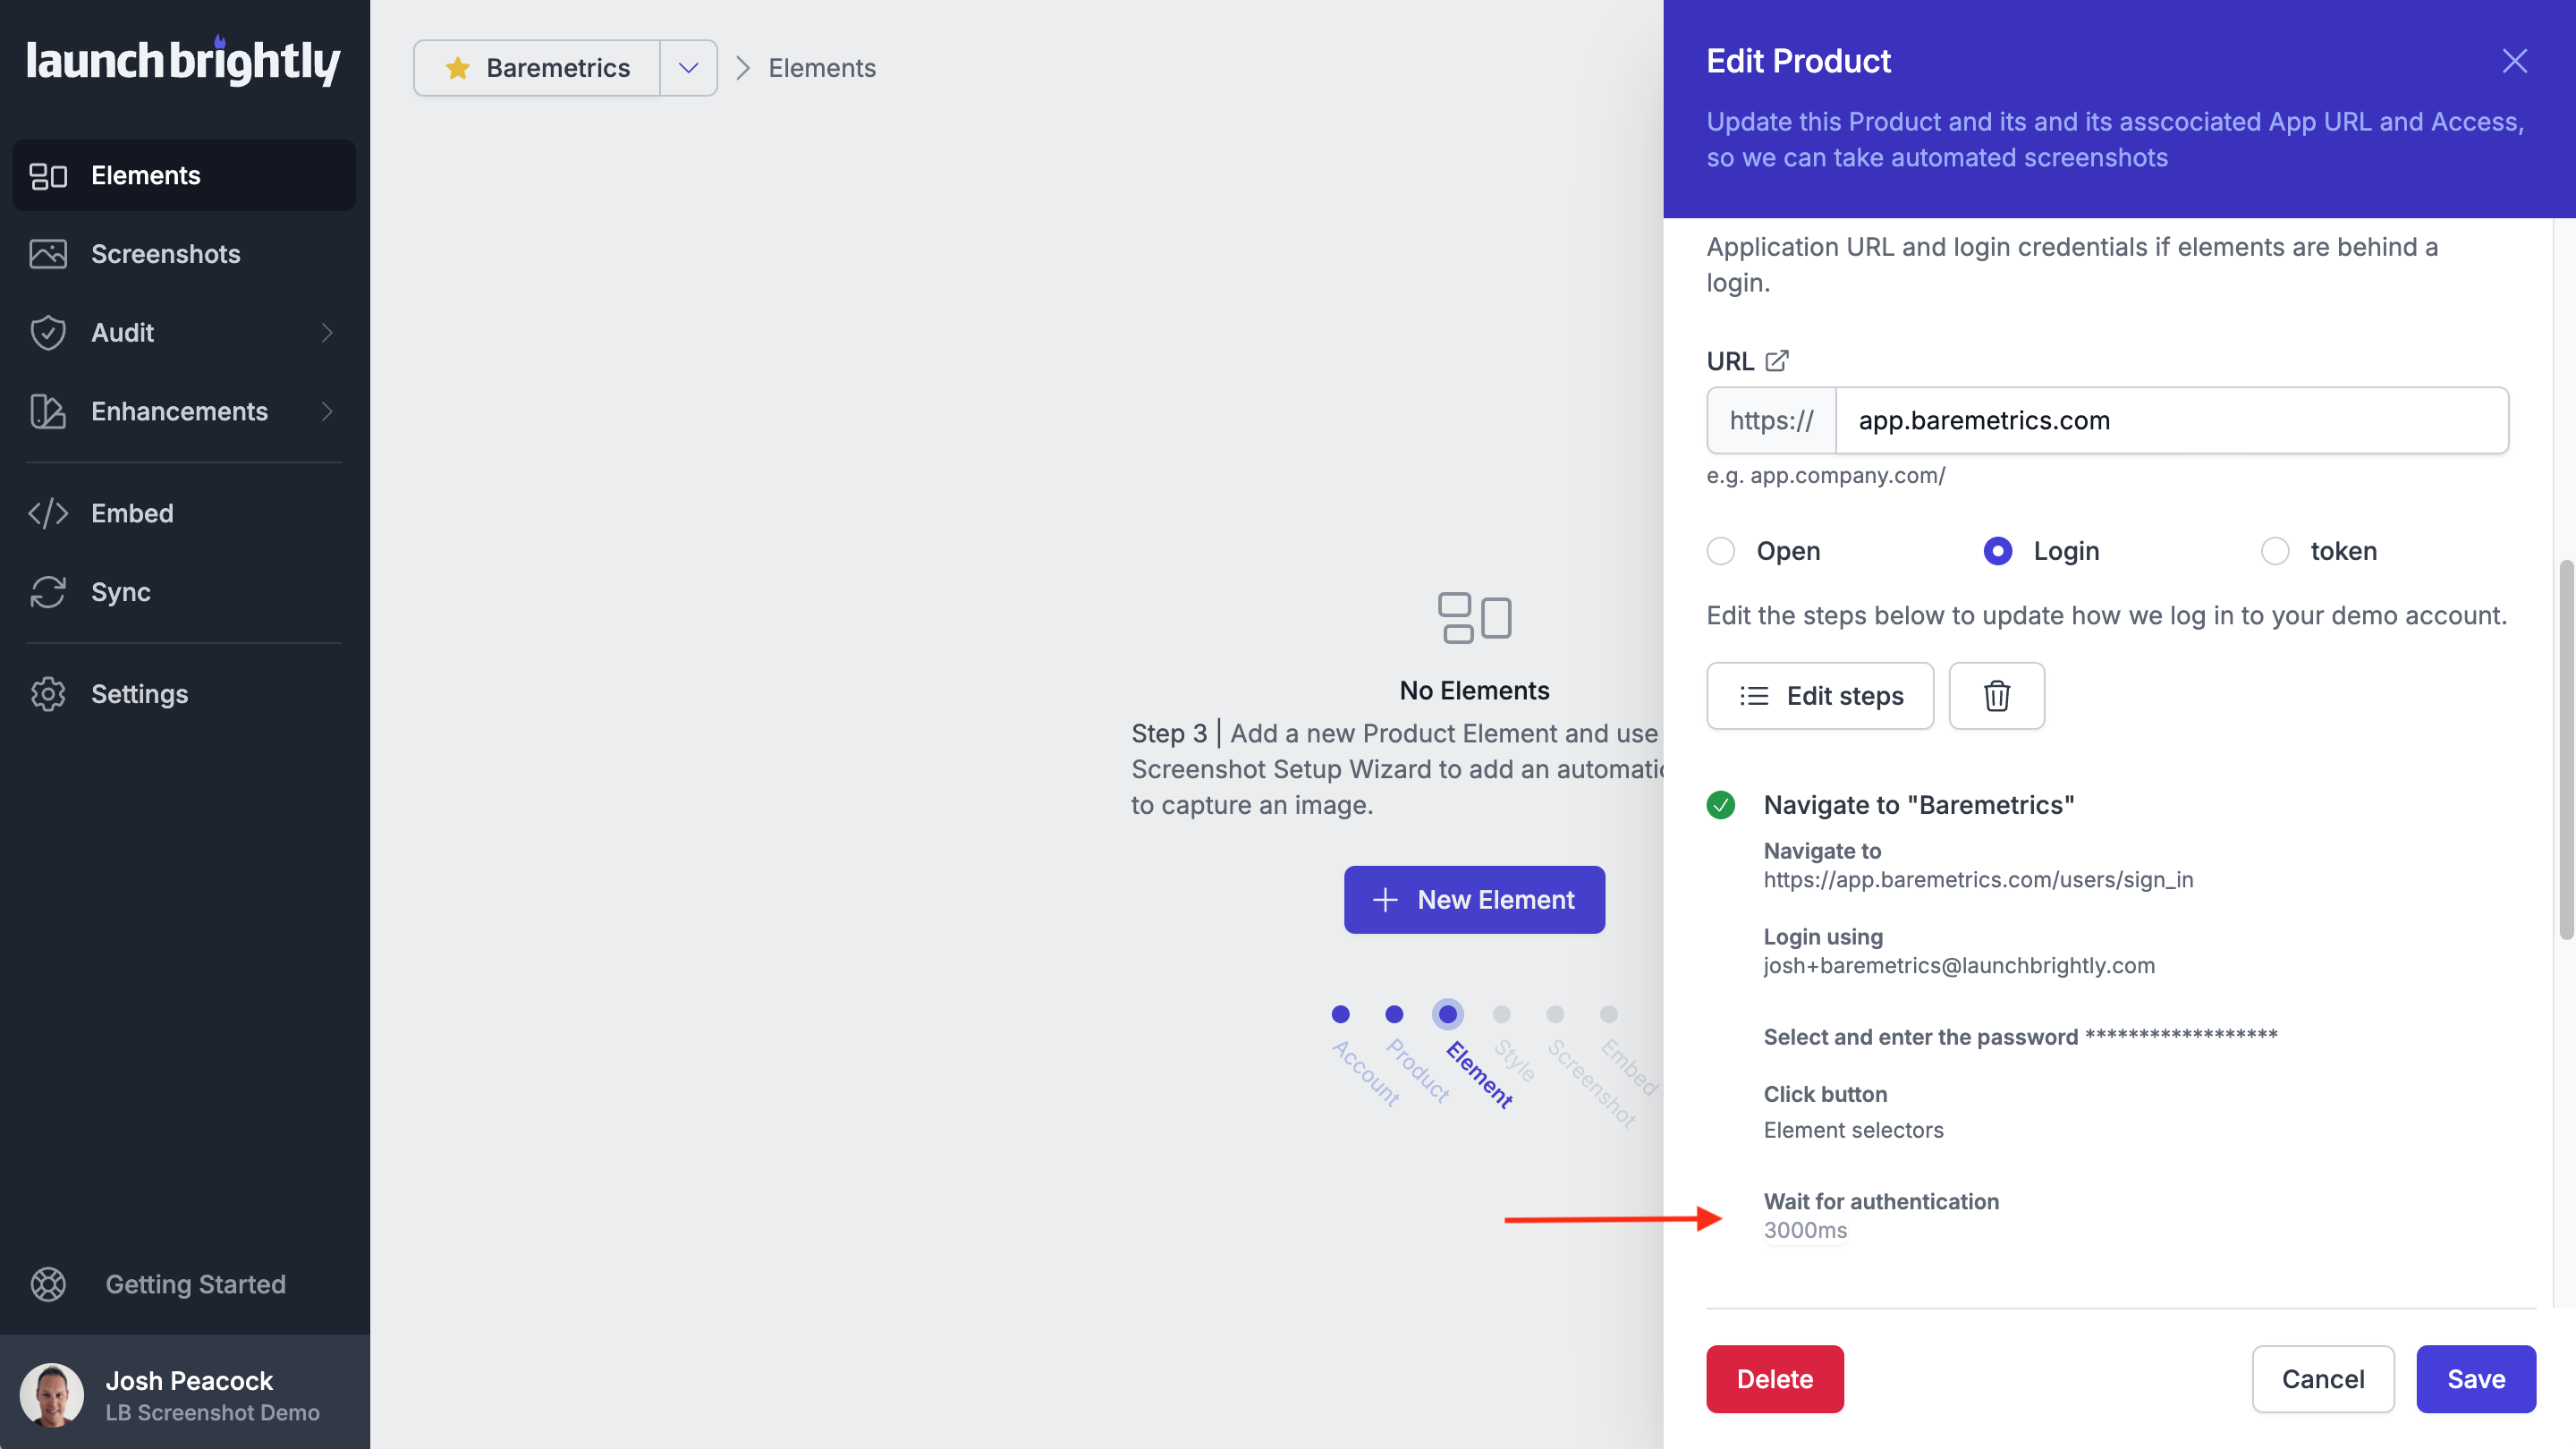Open the Sync section icon
Viewport: 2576px width, 1449px height.
point(48,592)
